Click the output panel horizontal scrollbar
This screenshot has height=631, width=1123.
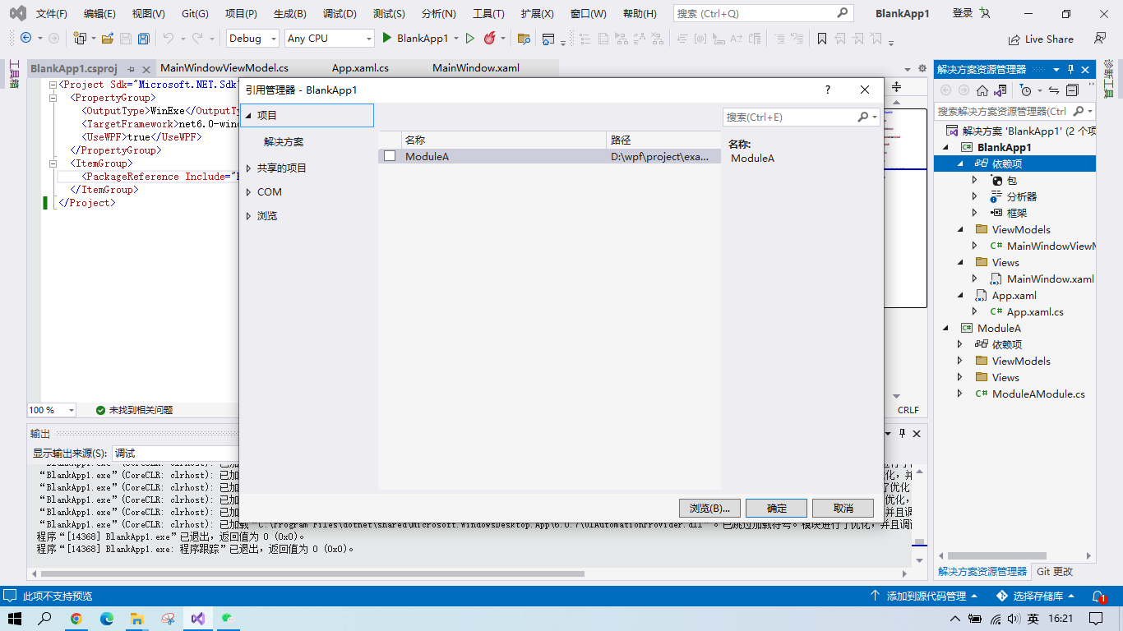click(312, 573)
